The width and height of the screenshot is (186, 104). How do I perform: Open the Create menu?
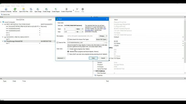(8, 6)
